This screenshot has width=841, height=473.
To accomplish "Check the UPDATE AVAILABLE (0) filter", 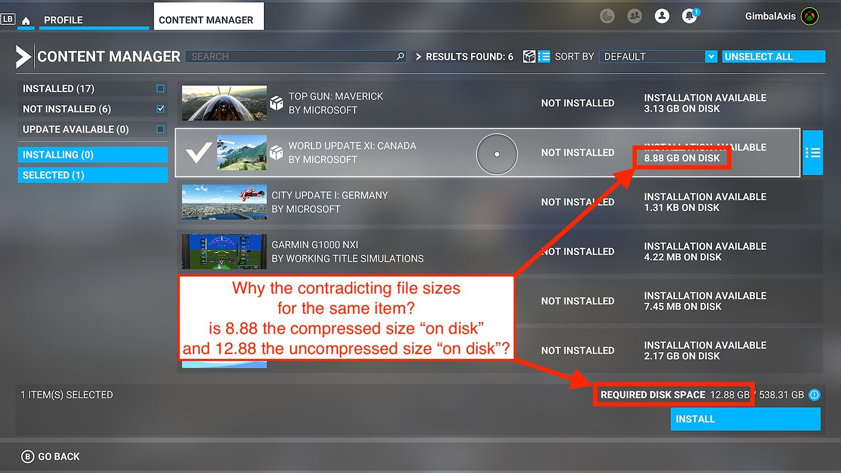I will [x=160, y=129].
